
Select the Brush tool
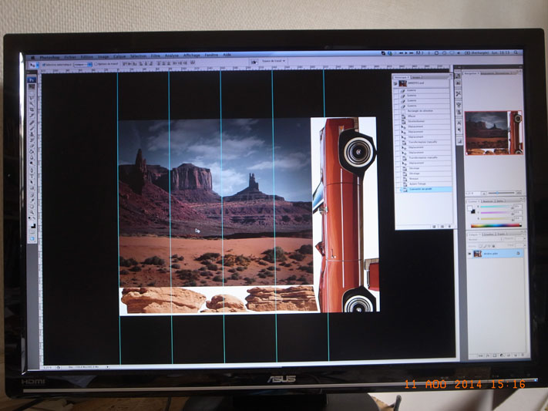coord(32,128)
